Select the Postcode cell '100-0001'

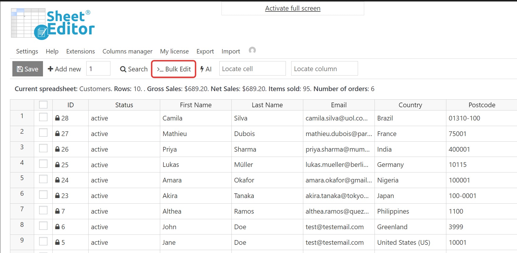[x=482, y=196]
